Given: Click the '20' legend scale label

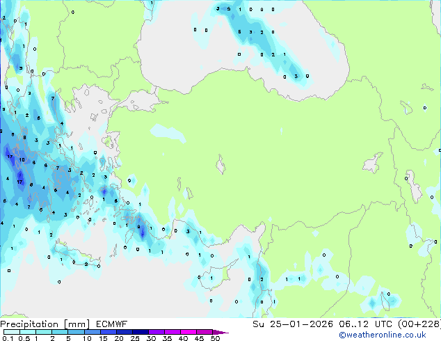Looking at the screenshot, I should coord(119,338).
